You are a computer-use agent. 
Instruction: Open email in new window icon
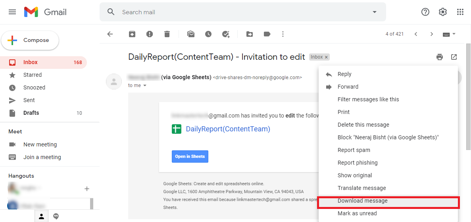[454, 57]
